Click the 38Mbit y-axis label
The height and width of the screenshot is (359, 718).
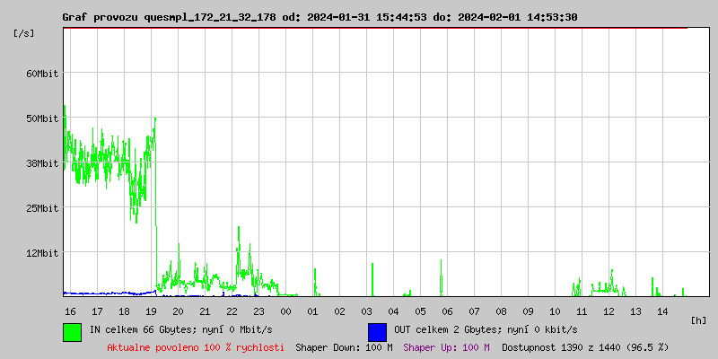point(41,162)
